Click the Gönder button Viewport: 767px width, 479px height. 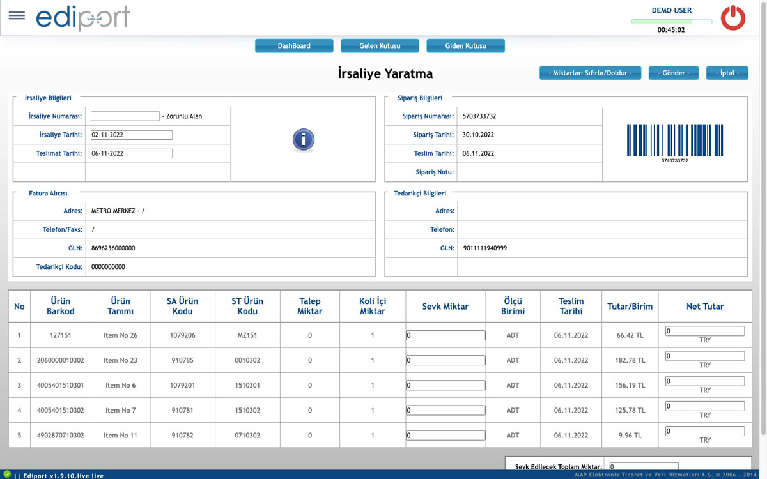(674, 73)
